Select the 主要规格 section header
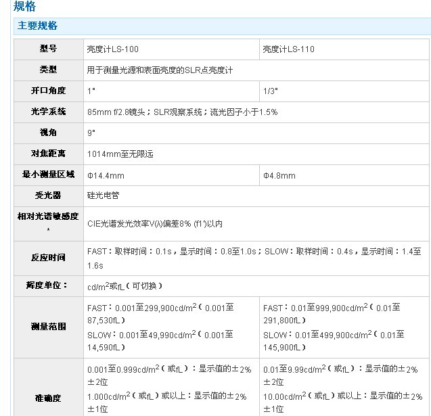Screen dimensions: 431x416 37,26
